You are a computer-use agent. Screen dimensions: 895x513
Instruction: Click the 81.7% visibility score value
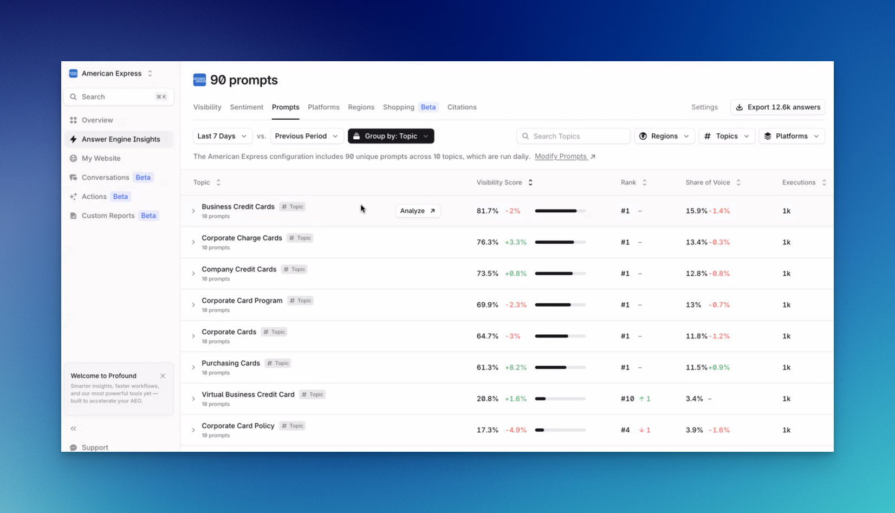click(488, 211)
